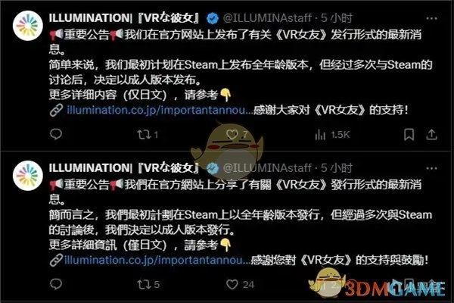The width and height of the screenshot is (454, 303).
Task: Open ILLUMINATION avatar on second tweet
Action: [x=28, y=176]
